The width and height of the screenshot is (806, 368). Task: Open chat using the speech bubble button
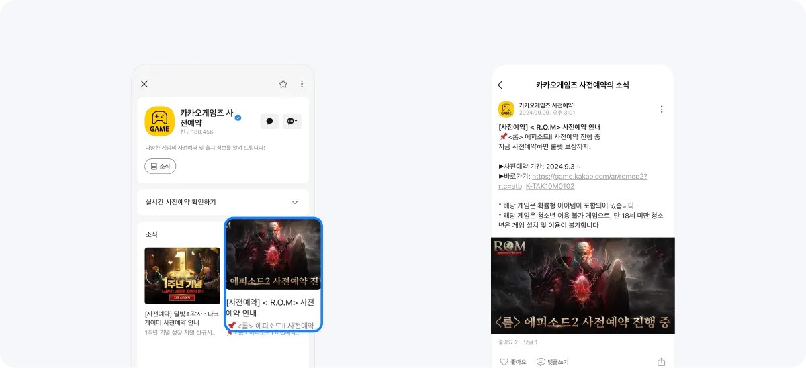click(269, 122)
